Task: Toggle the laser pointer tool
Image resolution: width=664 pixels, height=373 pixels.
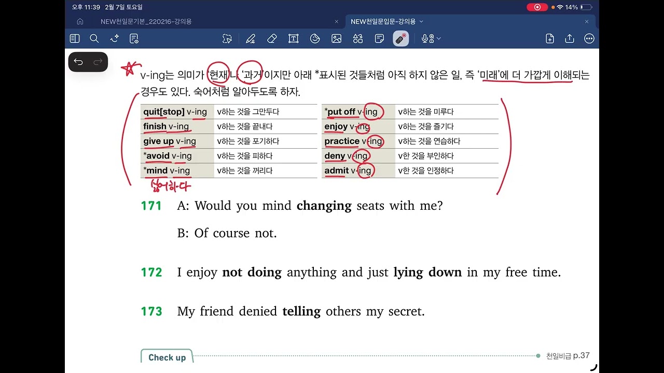Action: pyautogui.click(x=401, y=38)
